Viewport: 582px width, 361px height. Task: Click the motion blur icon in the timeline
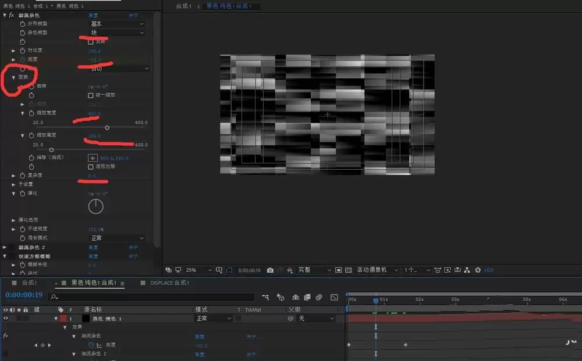click(x=319, y=297)
